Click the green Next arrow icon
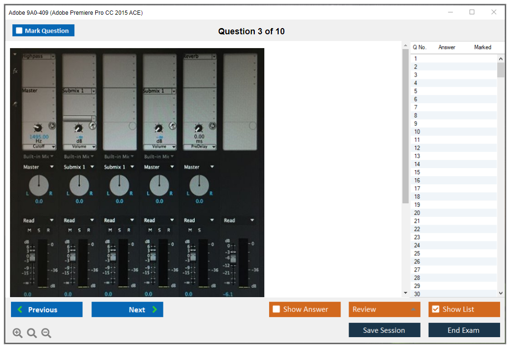The image size is (512, 350). tap(155, 310)
